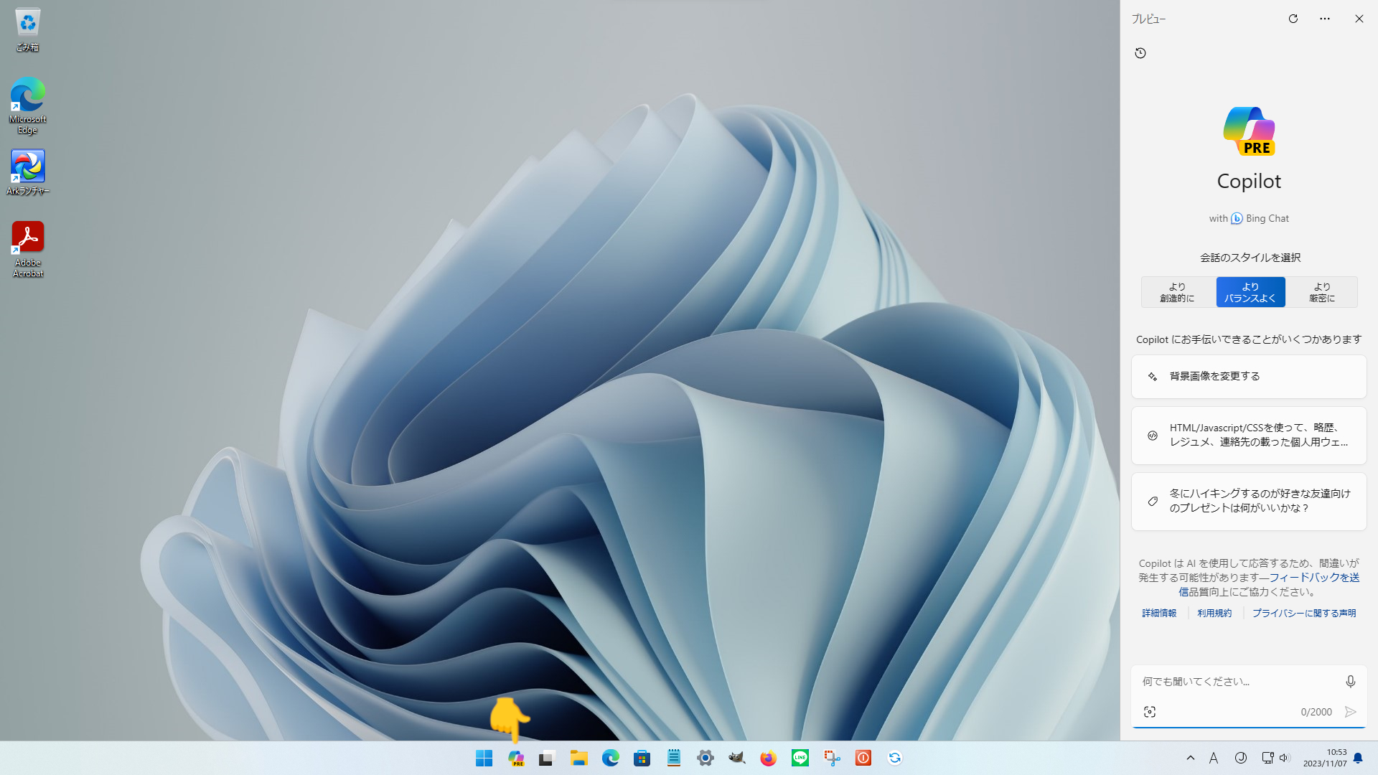Click the Copilot refresh icon

tap(1293, 19)
